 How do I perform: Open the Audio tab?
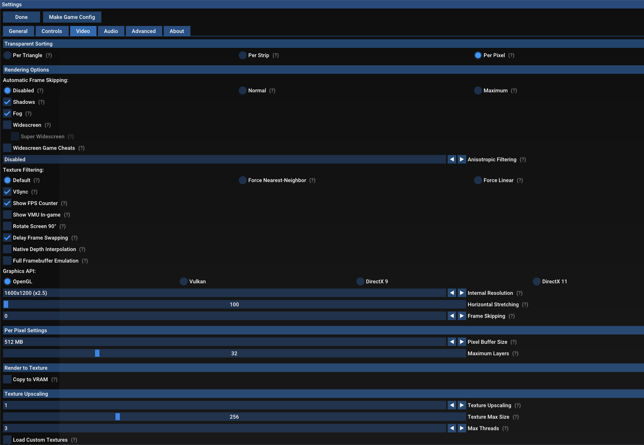[x=111, y=31]
